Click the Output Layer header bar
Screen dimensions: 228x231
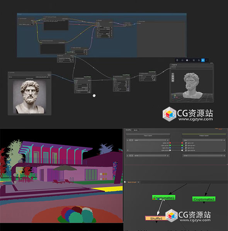pos(204,135)
